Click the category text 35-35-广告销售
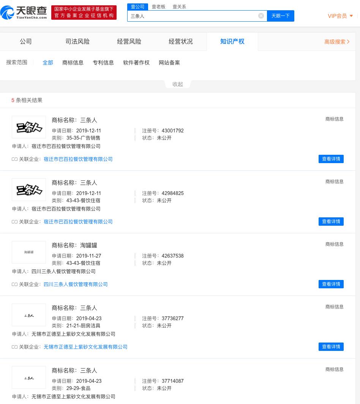The height and width of the screenshot is (404, 360). (83, 138)
